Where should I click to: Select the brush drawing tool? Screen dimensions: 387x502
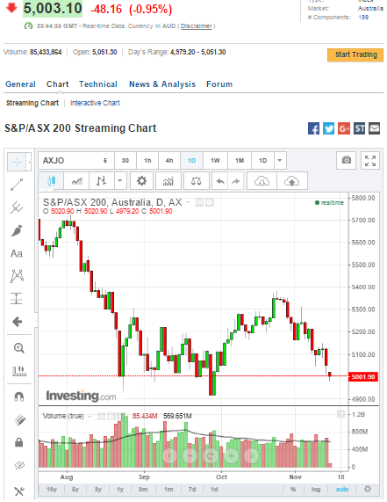coord(17,230)
